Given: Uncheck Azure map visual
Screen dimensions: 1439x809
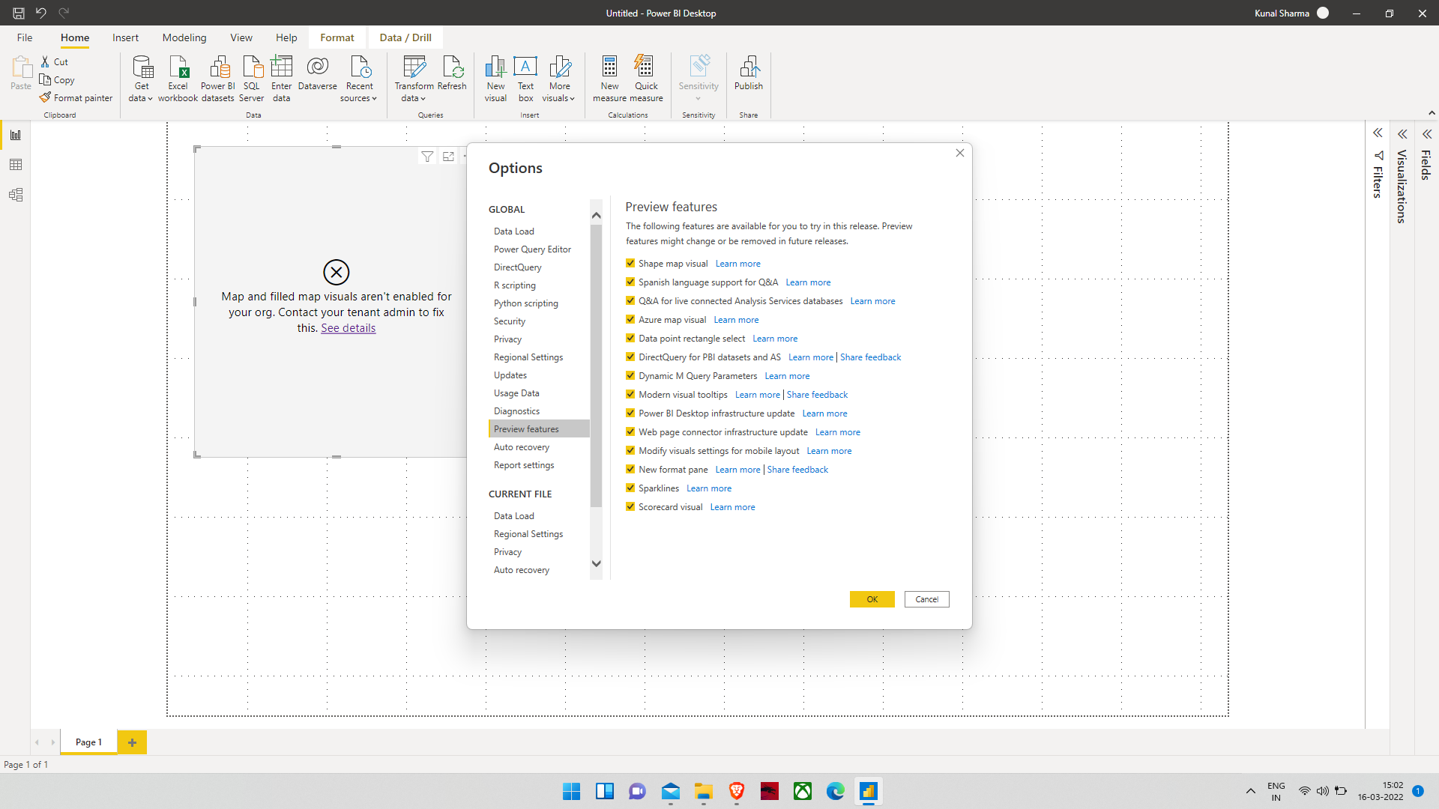Looking at the screenshot, I should pyautogui.click(x=630, y=320).
